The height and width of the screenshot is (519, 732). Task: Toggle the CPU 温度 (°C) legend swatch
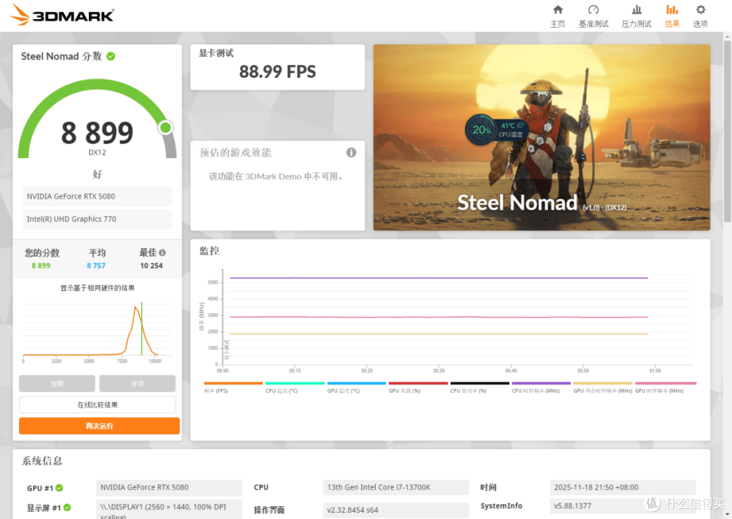(295, 383)
